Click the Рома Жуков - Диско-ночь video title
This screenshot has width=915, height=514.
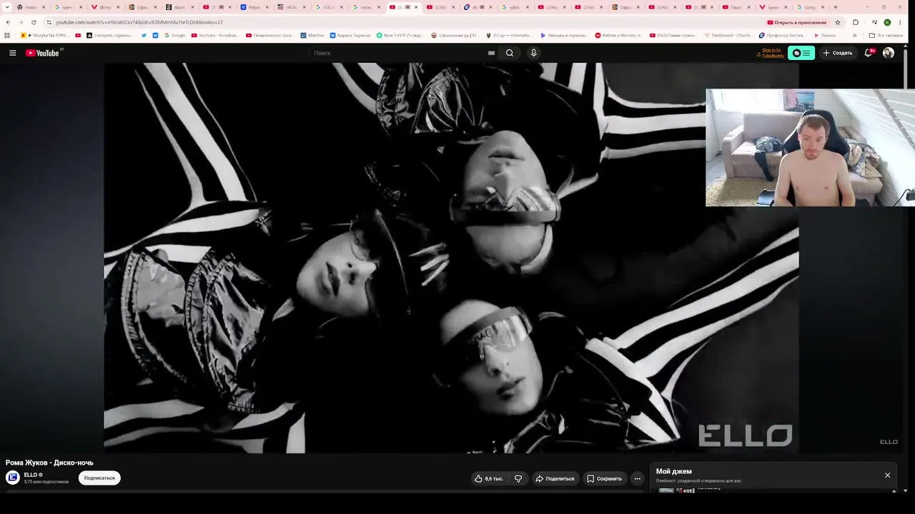pos(49,463)
